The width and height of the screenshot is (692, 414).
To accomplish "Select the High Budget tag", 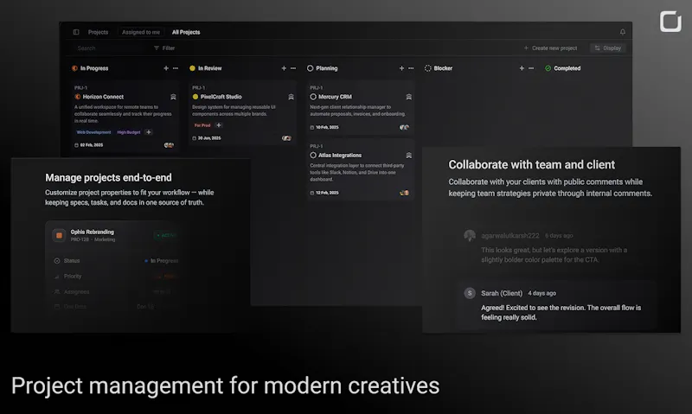I will coord(129,132).
